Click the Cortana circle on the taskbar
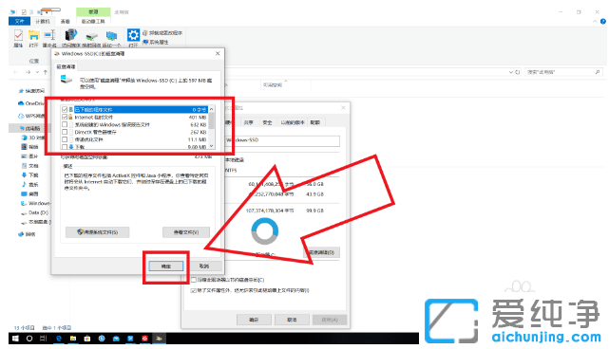Screen dimensions: 609x349 [29, 339]
